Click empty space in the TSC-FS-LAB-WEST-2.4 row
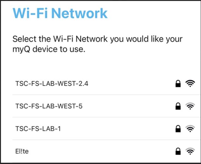This screenshot has height=164, width=201. (130, 84)
